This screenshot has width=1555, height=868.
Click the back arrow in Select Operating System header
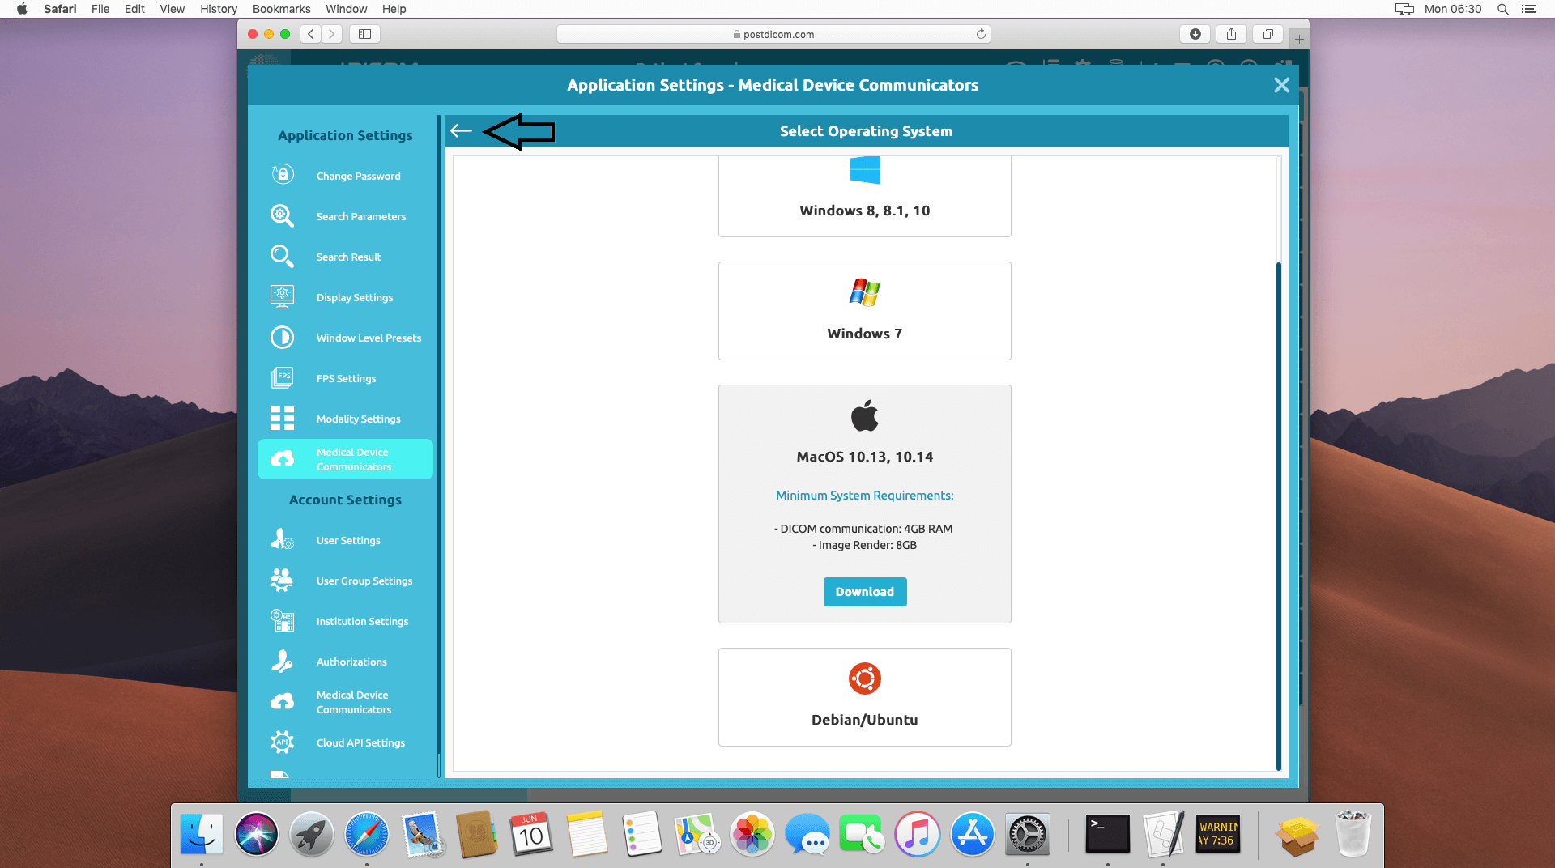[x=461, y=131]
